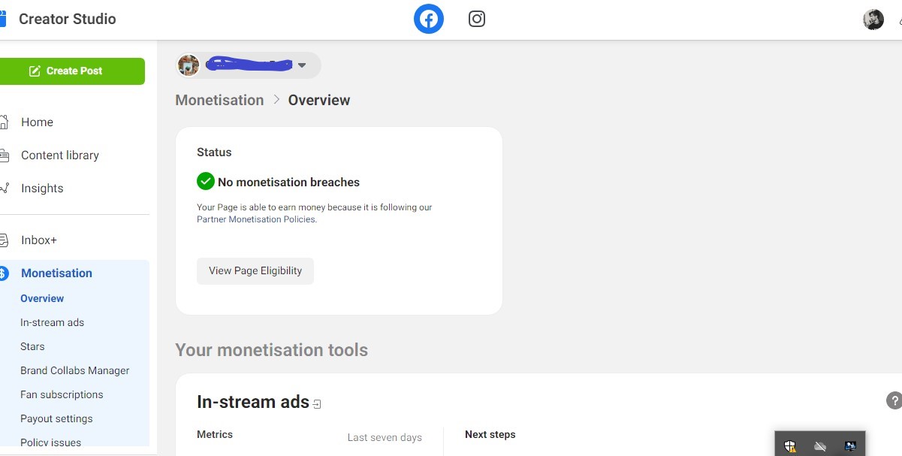
Task: Click the 'Last seven days' text
Action: pos(385,437)
